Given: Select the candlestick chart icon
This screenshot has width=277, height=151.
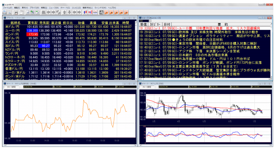Looking at the screenshot, I should point(85,12).
